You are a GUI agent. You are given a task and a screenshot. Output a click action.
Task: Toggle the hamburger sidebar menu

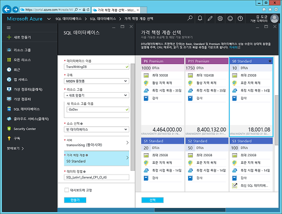point(9,28)
